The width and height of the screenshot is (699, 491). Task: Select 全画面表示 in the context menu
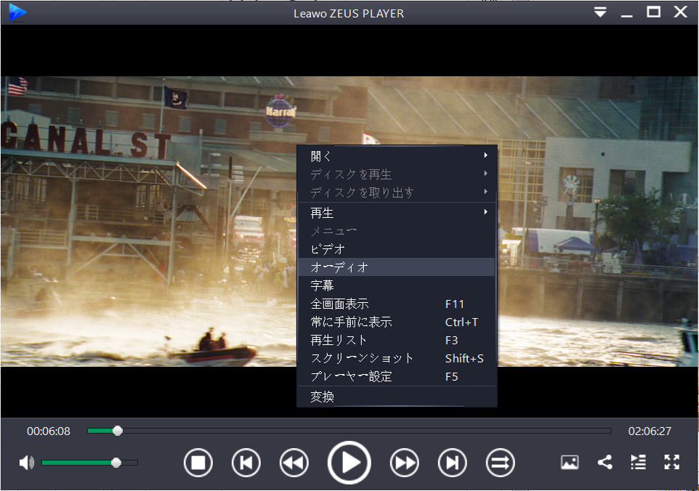click(397, 304)
